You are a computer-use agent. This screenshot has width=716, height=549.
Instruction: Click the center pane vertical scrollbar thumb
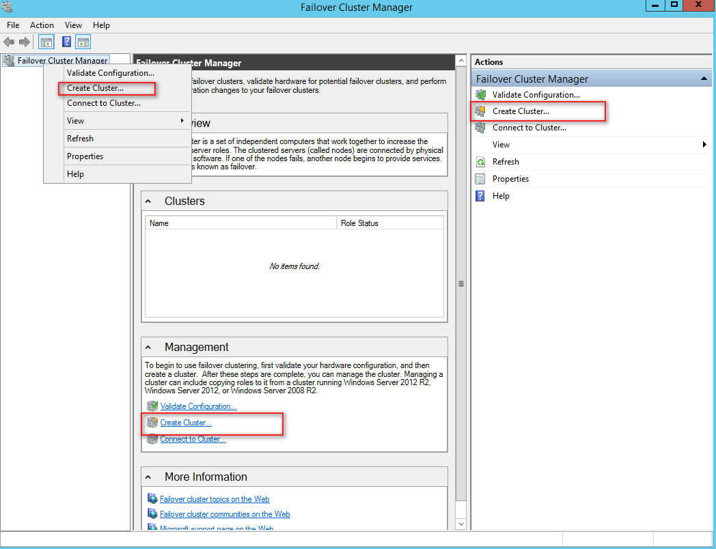[x=461, y=284]
